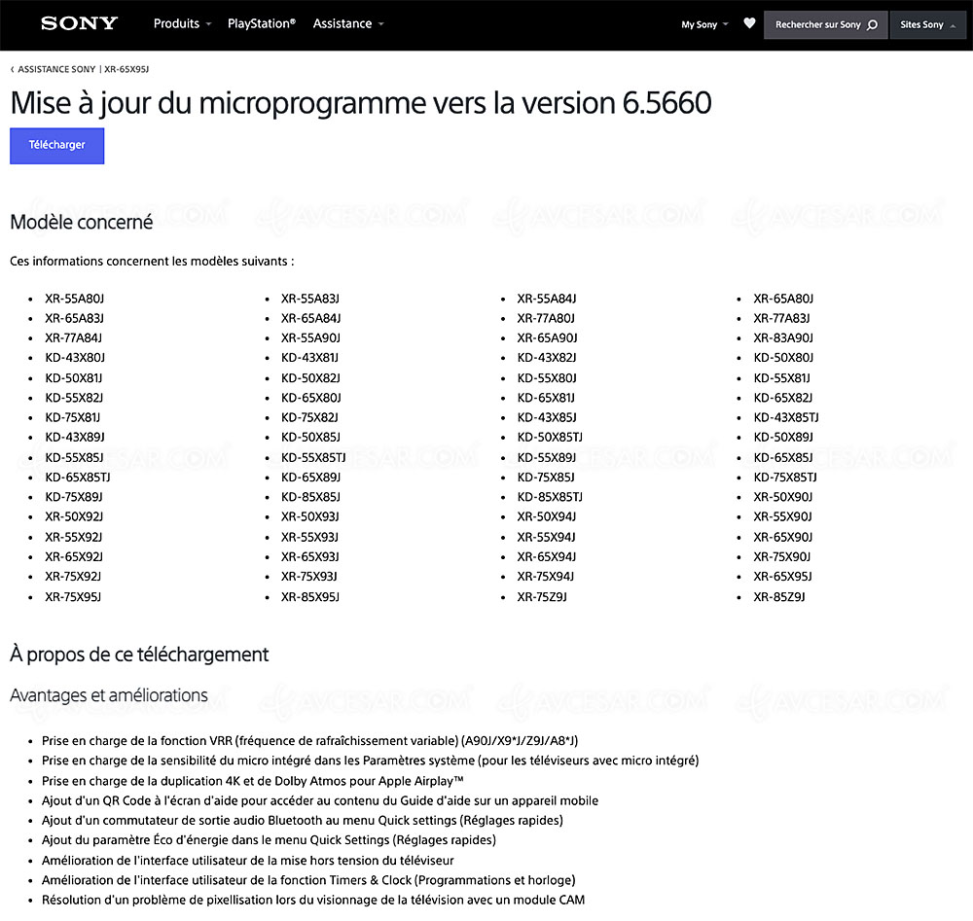The image size is (973, 921).
Task: Click the page title for firmware version 6.5660
Action: pos(360,103)
